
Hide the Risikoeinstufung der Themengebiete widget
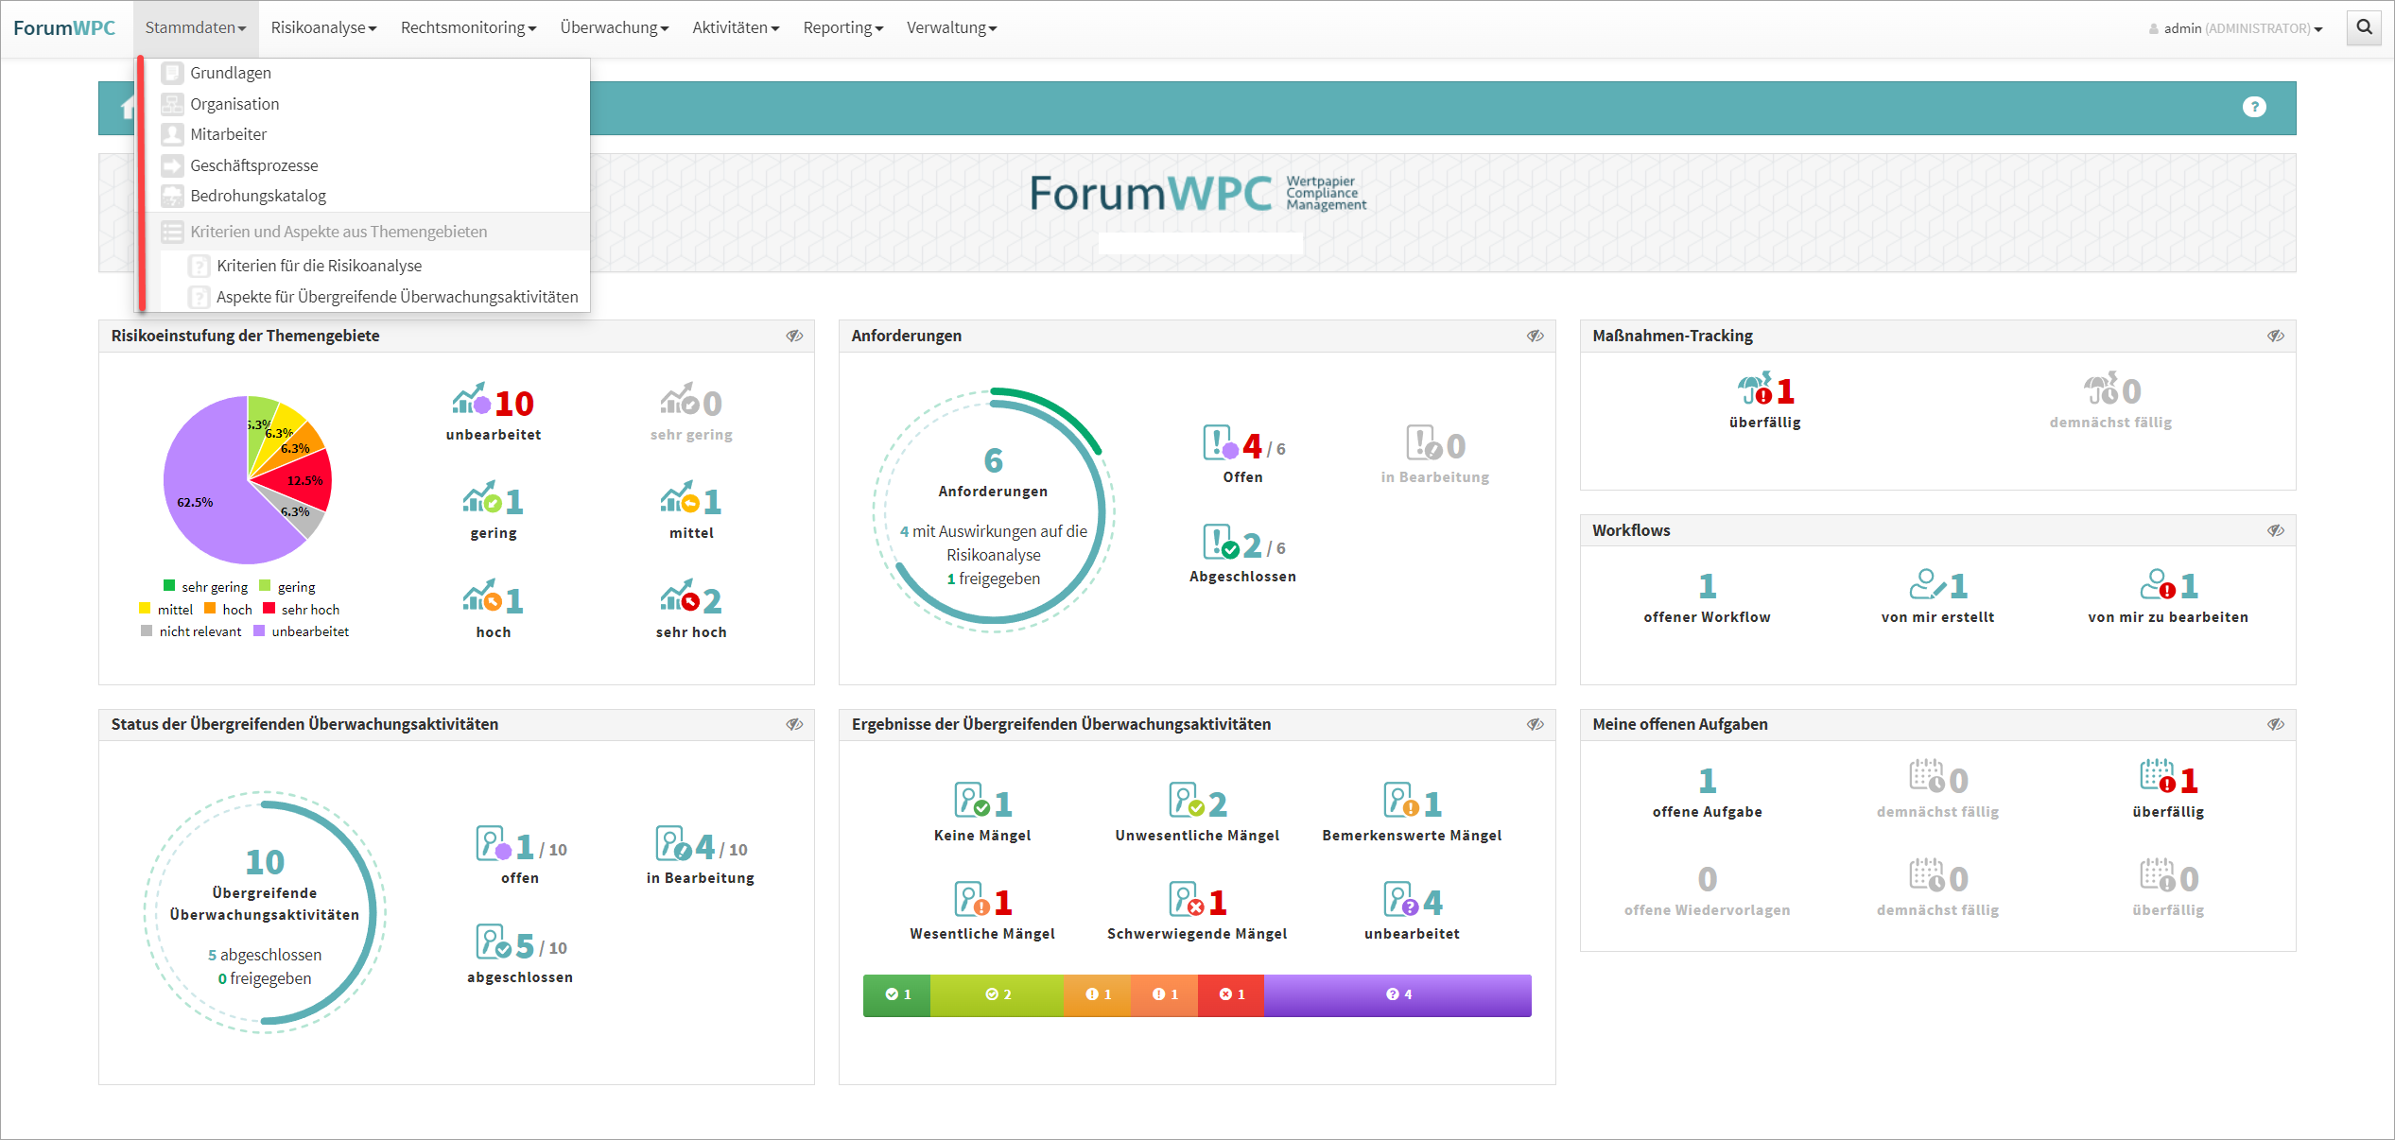(x=794, y=337)
